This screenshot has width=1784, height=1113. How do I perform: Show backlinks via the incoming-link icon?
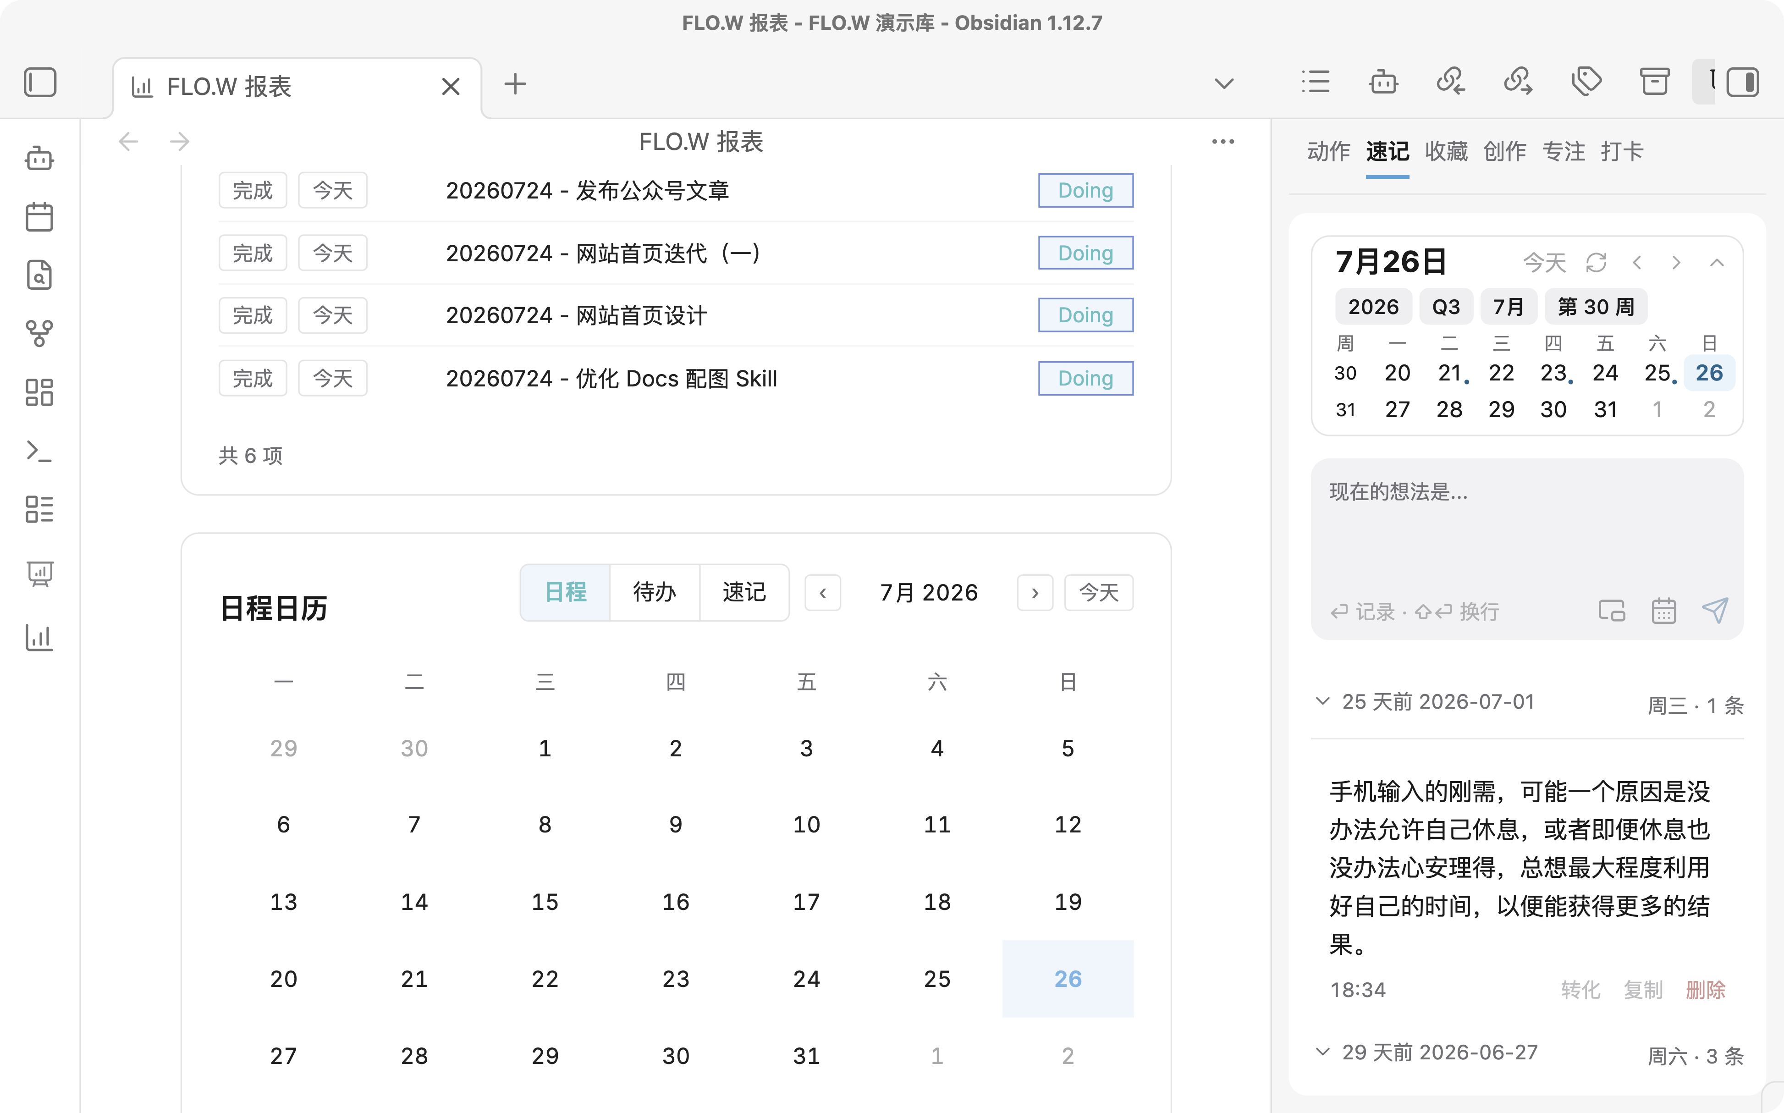(x=1451, y=81)
